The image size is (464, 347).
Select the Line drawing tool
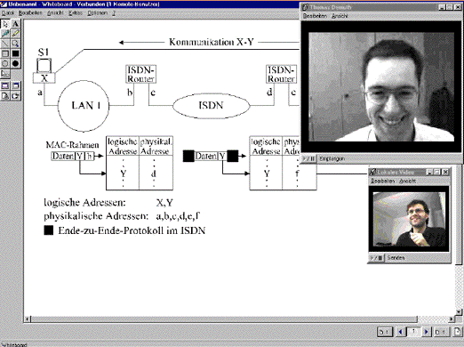tap(5, 44)
